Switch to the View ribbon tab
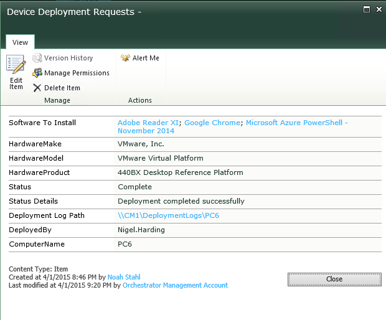Screen dimensions: 386x320 tap(20, 42)
